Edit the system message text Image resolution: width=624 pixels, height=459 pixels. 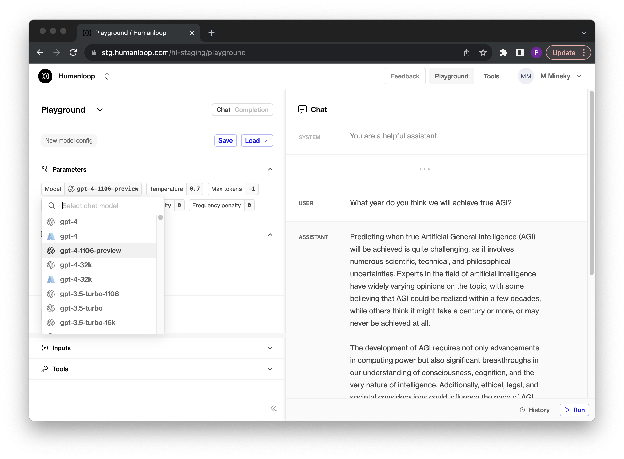point(394,136)
